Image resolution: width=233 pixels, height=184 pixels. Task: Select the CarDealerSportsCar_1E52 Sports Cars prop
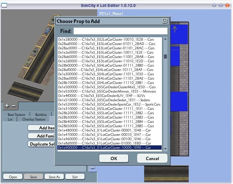point(110,104)
